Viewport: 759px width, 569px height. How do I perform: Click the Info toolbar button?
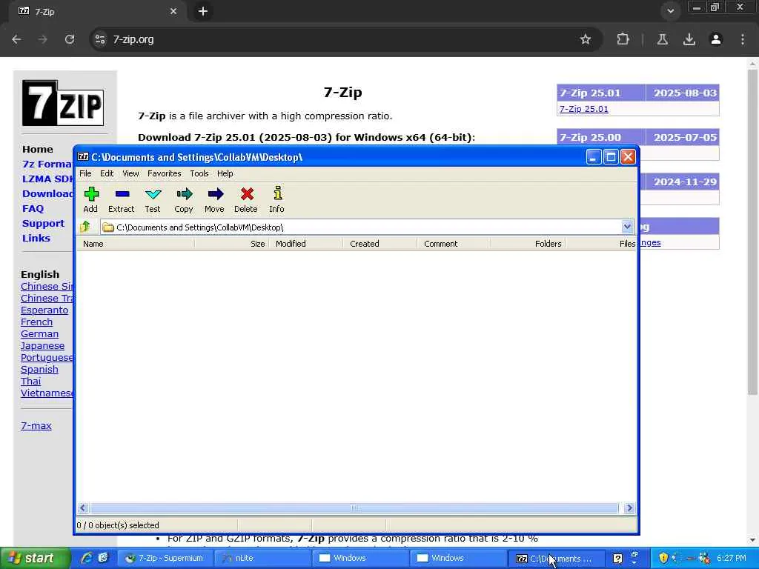pos(277,200)
